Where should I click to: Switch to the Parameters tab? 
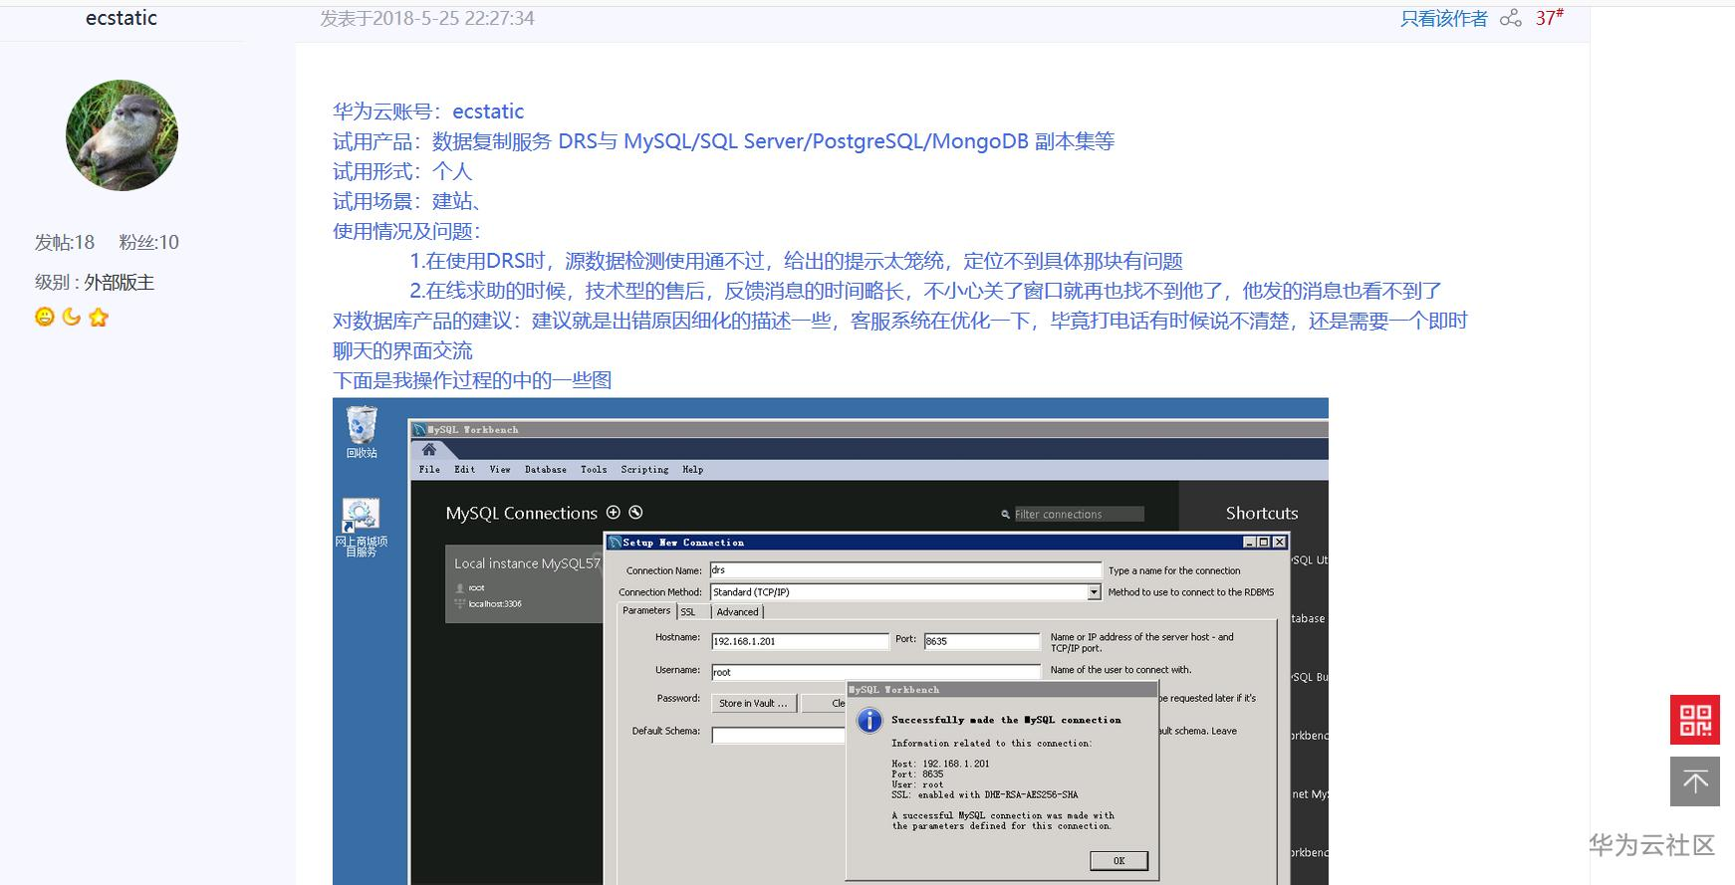[647, 611]
